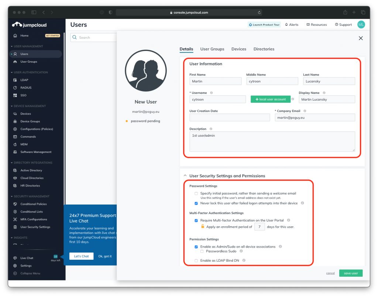Image resolution: width=378 pixels, height=297 pixels.
Task: Click the Users search field
Action: [93, 38]
